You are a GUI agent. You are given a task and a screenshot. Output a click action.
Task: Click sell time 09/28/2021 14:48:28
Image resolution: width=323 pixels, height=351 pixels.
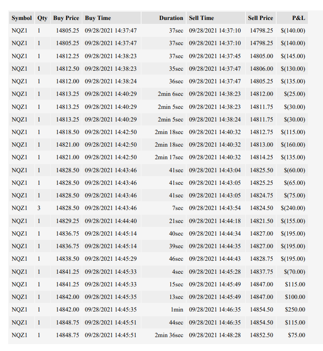pos(216,335)
